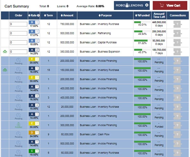This screenshot has height=157, width=190.
Task: Click the Rate column help icon
Action: tap(39, 16)
